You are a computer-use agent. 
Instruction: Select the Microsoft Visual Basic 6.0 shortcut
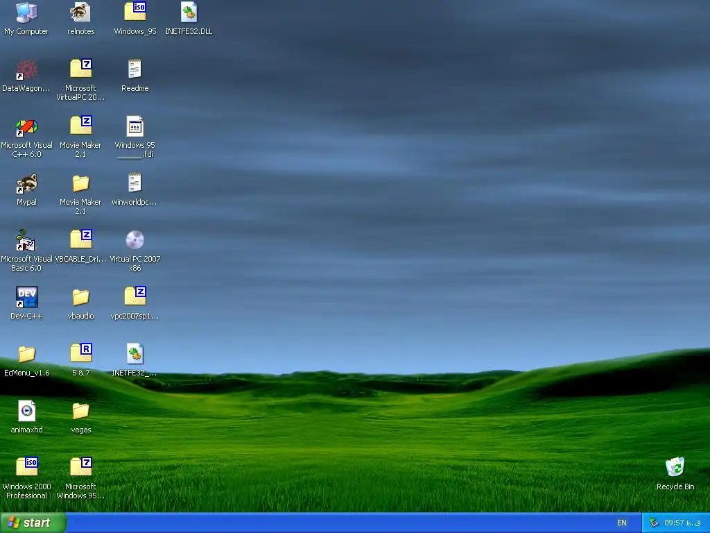26,241
